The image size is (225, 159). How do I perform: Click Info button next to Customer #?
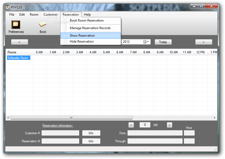[x=91, y=133]
